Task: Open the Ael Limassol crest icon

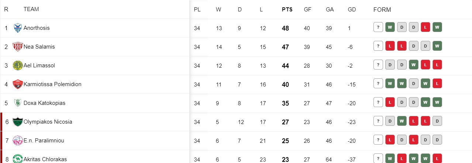Action: pyautogui.click(x=18, y=65)
